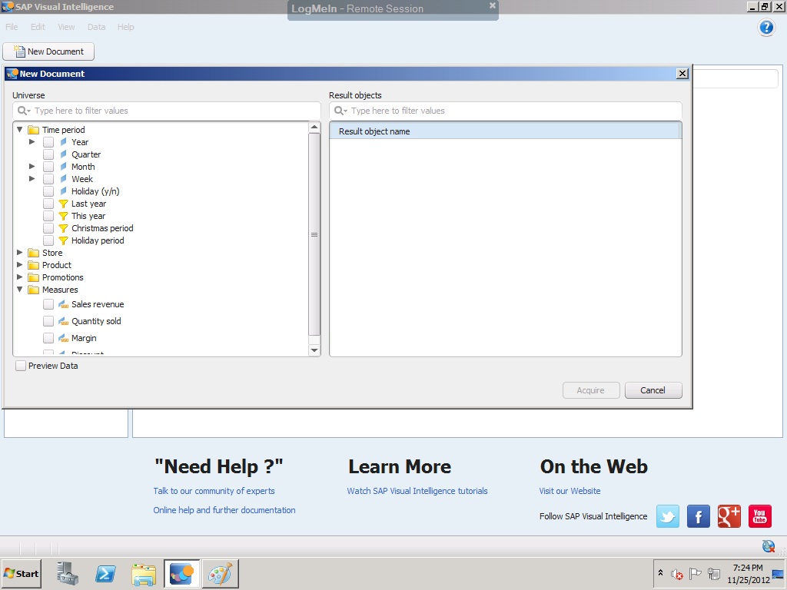Screen dimensions: 787x590
Task: Click the Store folder icon
Action: pos(34,253)
